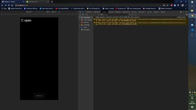Open the translate page icon
This screenshot has height=110, width=196.
(x=164, y=5)
